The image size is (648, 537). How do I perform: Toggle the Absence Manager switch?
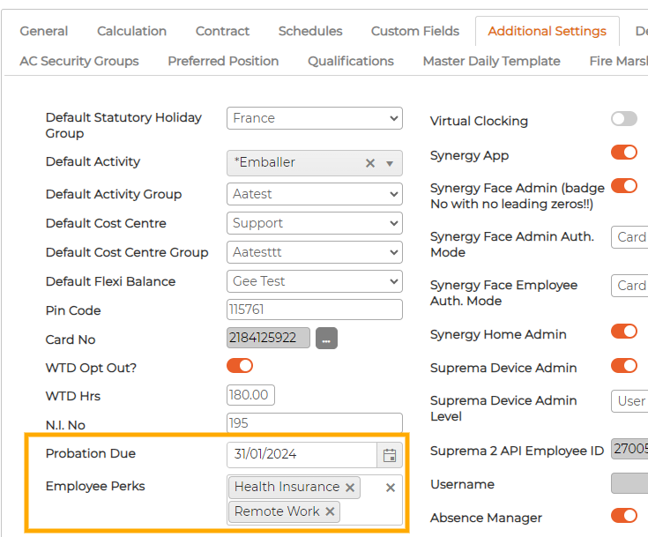[623, 516]
